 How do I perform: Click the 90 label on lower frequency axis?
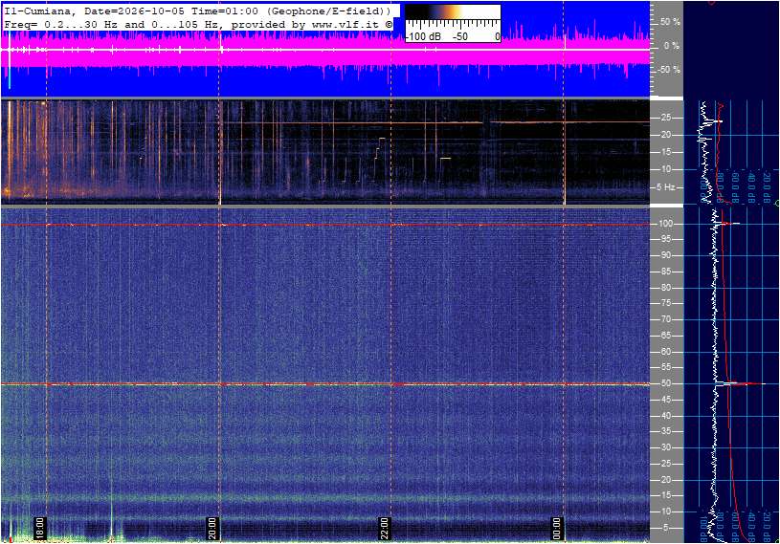[665, 255]
